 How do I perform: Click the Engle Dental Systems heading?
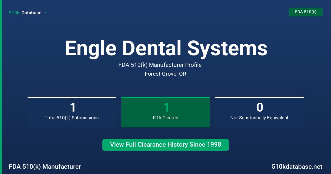point(166,48)
